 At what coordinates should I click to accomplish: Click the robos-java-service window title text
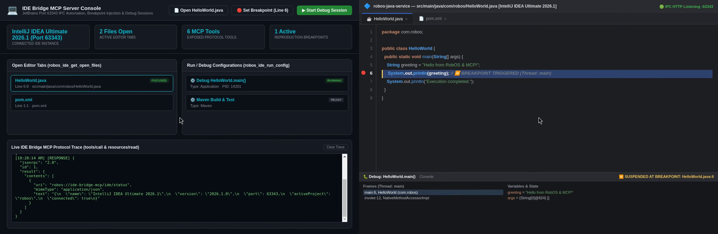(465, 6)
